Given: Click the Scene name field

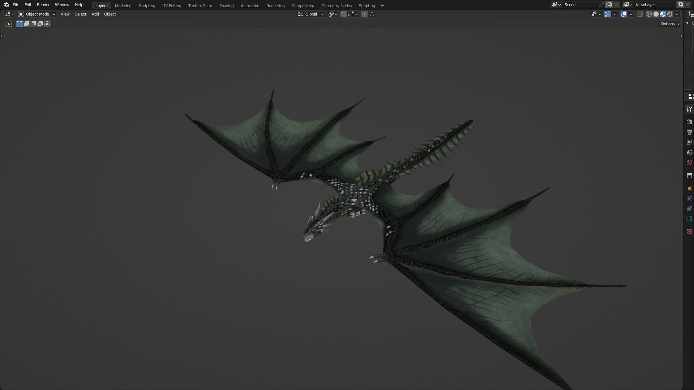Looking at the screenshot, I should (x=580, y=5).
